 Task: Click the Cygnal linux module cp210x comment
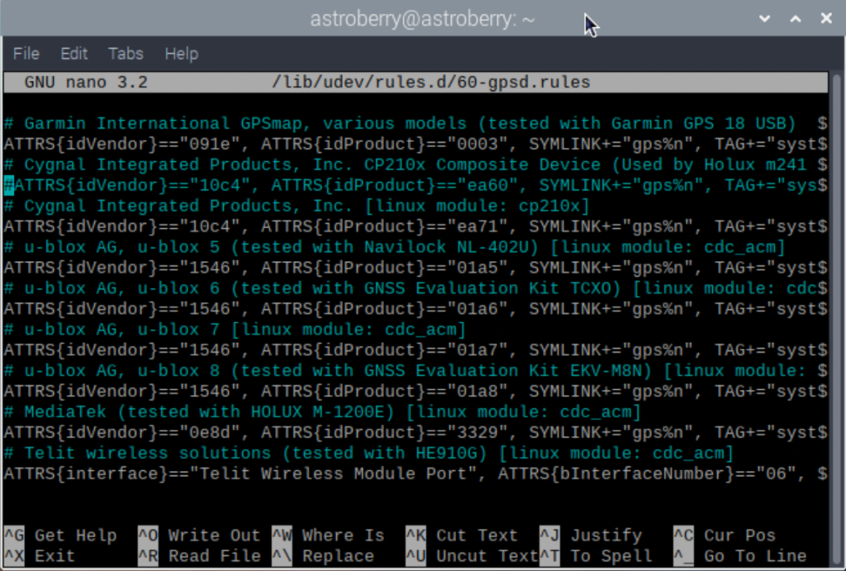coord(297,206)
